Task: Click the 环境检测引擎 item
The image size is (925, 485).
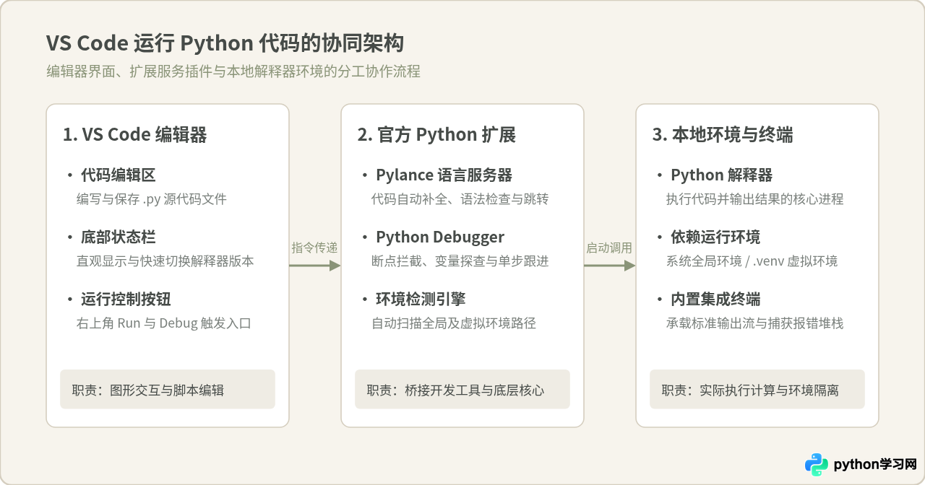Action: [421, 299]
